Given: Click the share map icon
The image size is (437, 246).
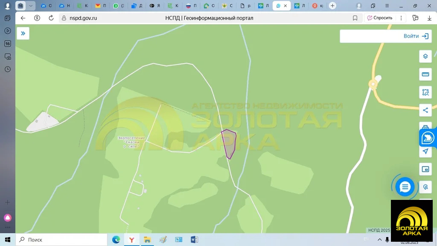Looking at the screenshot, I should pyautogui.click(x=425, y=111).
